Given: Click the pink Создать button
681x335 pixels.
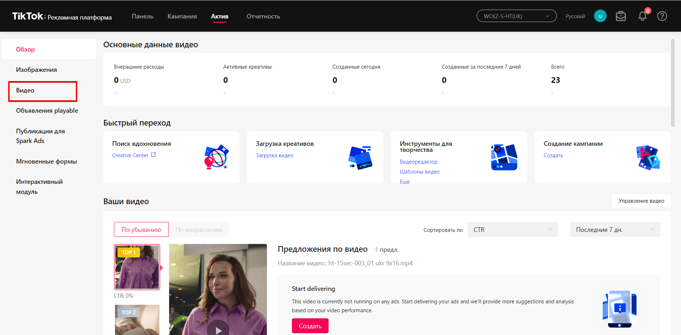Looking at the screenshot, I should point(310,326).
